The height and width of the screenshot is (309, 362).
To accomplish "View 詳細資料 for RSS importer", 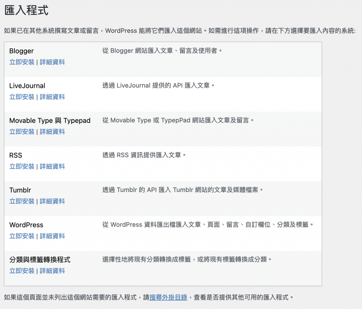I will (x=52, y=167).
